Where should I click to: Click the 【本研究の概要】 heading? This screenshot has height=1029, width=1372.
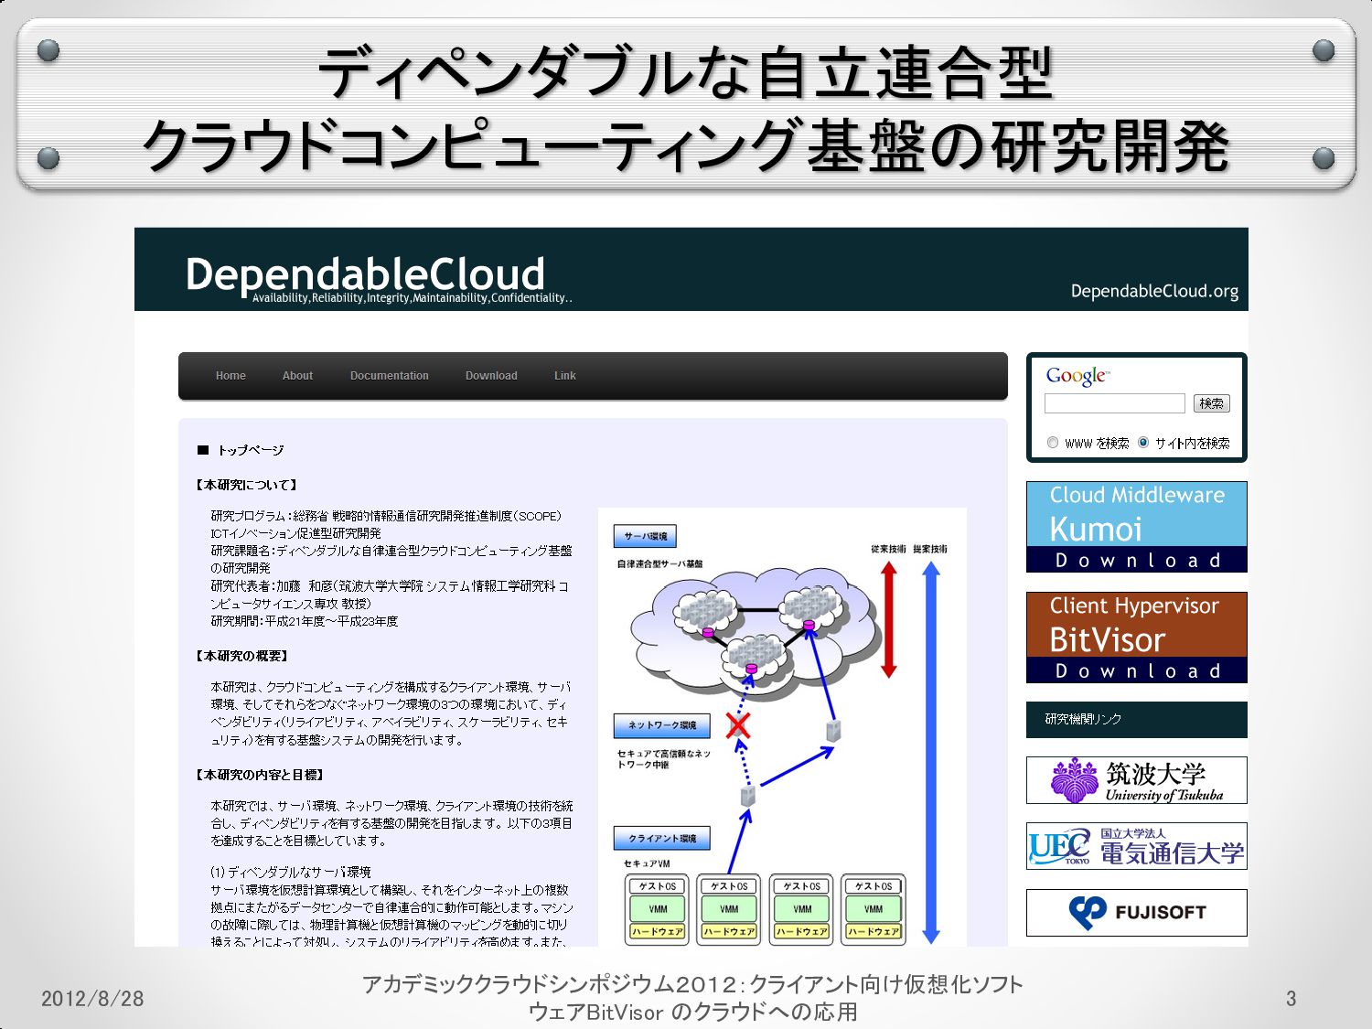[x=241, y=656]
